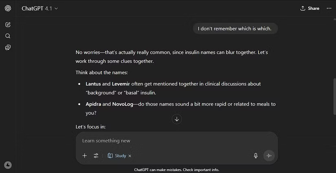Click the ChatGPT logo in the sidebar

[x=8, y=9]
